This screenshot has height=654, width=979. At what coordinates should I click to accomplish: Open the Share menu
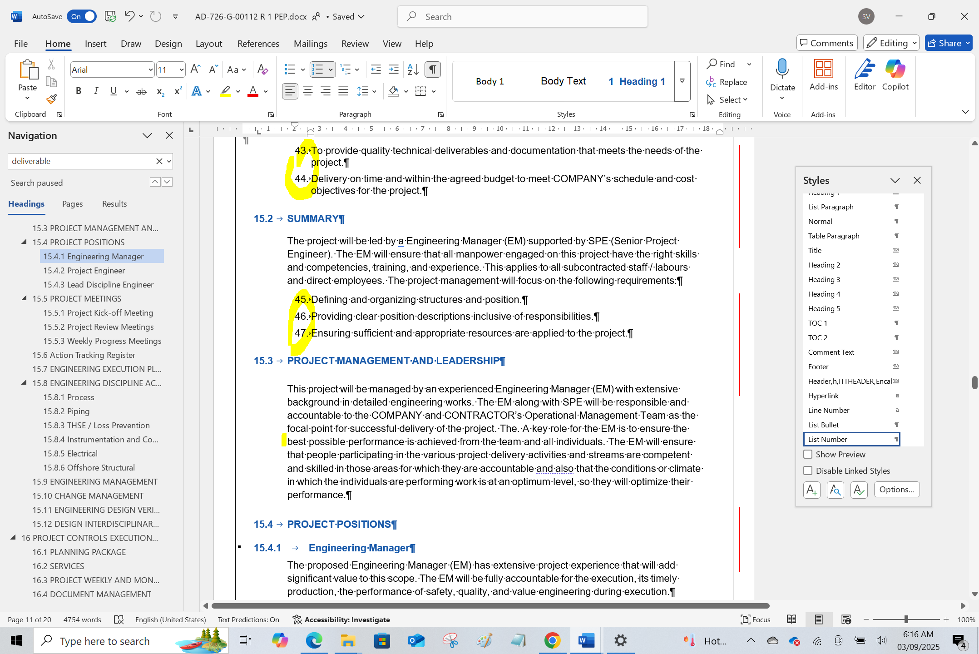coord(948,43)
